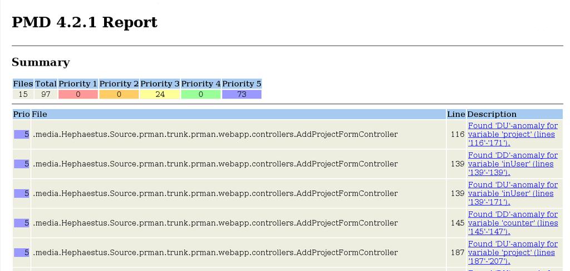The image size is (570, 271).
Task: Click the Priority 3 header in Summary
Action: coord(160,84)
